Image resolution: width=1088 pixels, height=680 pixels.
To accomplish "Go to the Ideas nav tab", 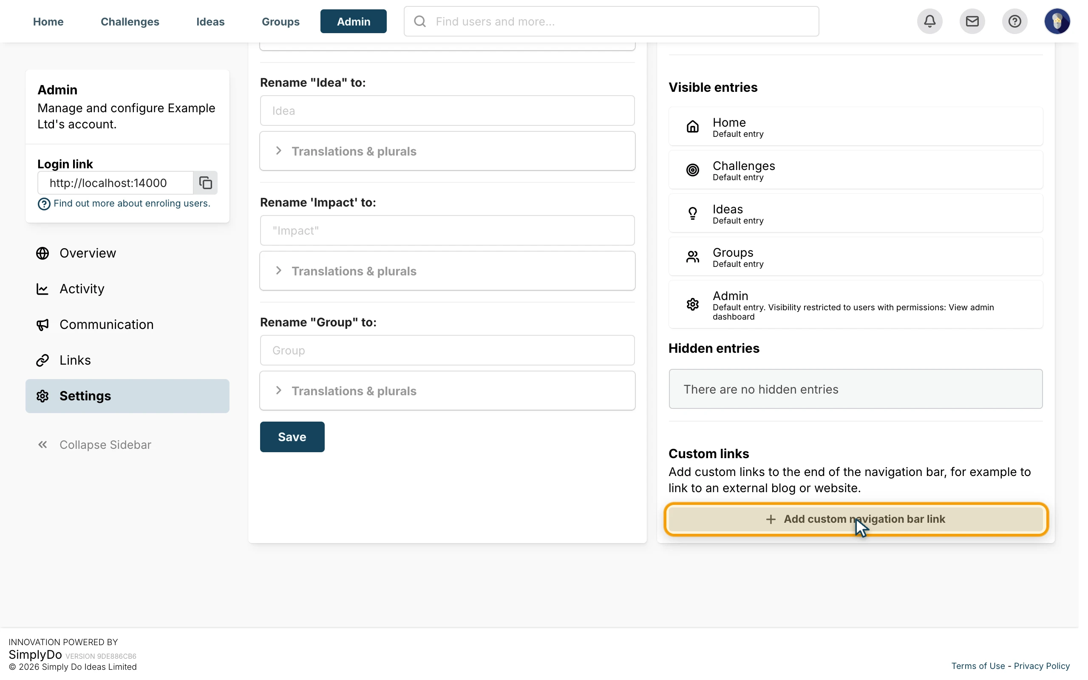I will [210, 21].
